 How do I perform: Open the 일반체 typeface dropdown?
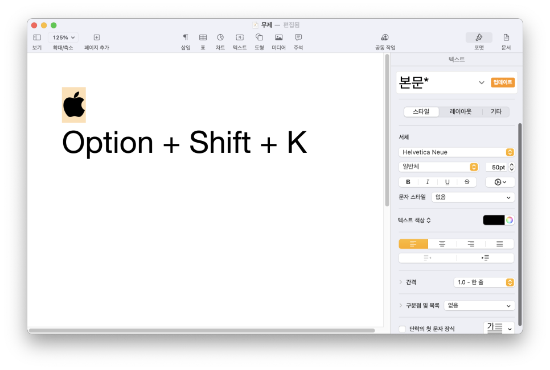click(438, 167)
